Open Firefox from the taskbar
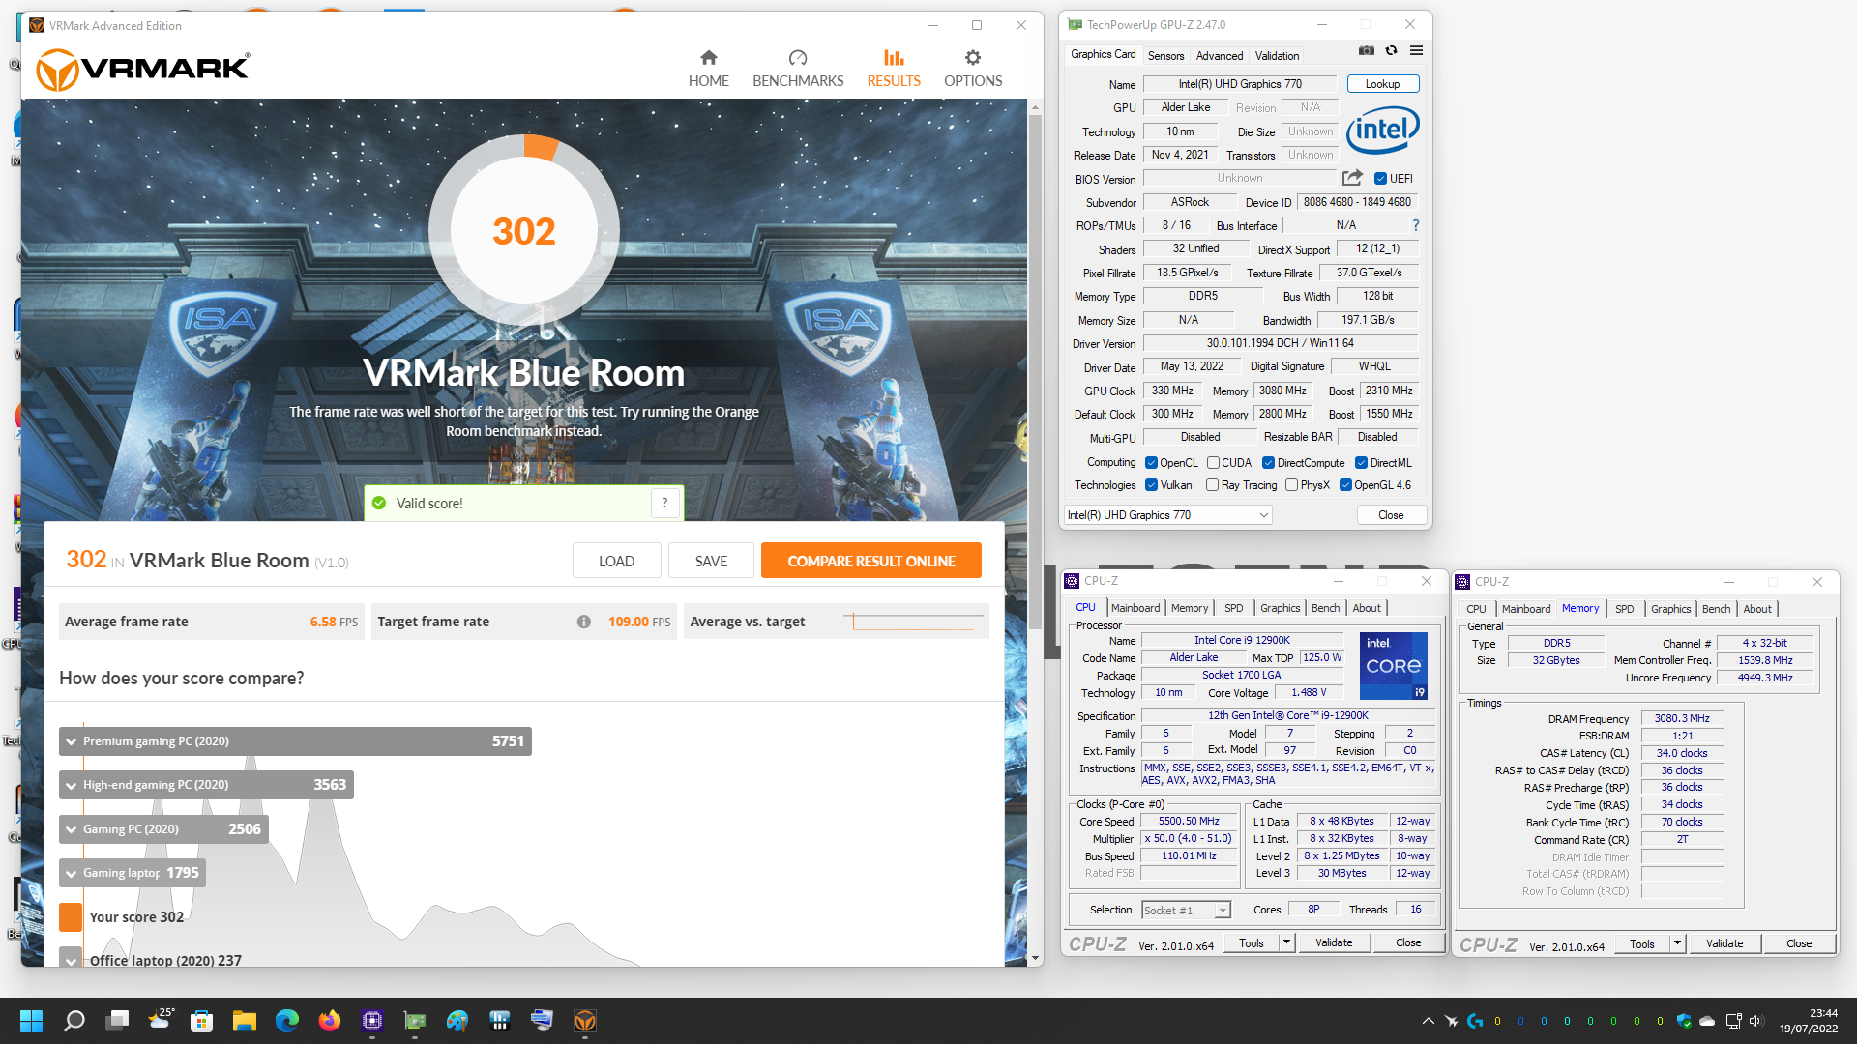 (x=330, y=1021)
